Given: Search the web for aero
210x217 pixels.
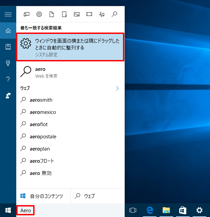Looking at the screenshot, I should pos(70,72).
